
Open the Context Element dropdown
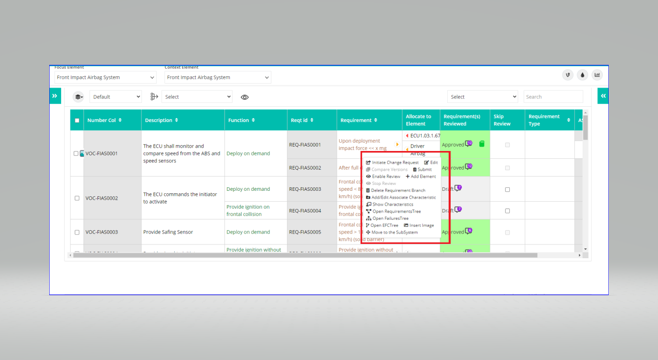(x=218, y=77)
